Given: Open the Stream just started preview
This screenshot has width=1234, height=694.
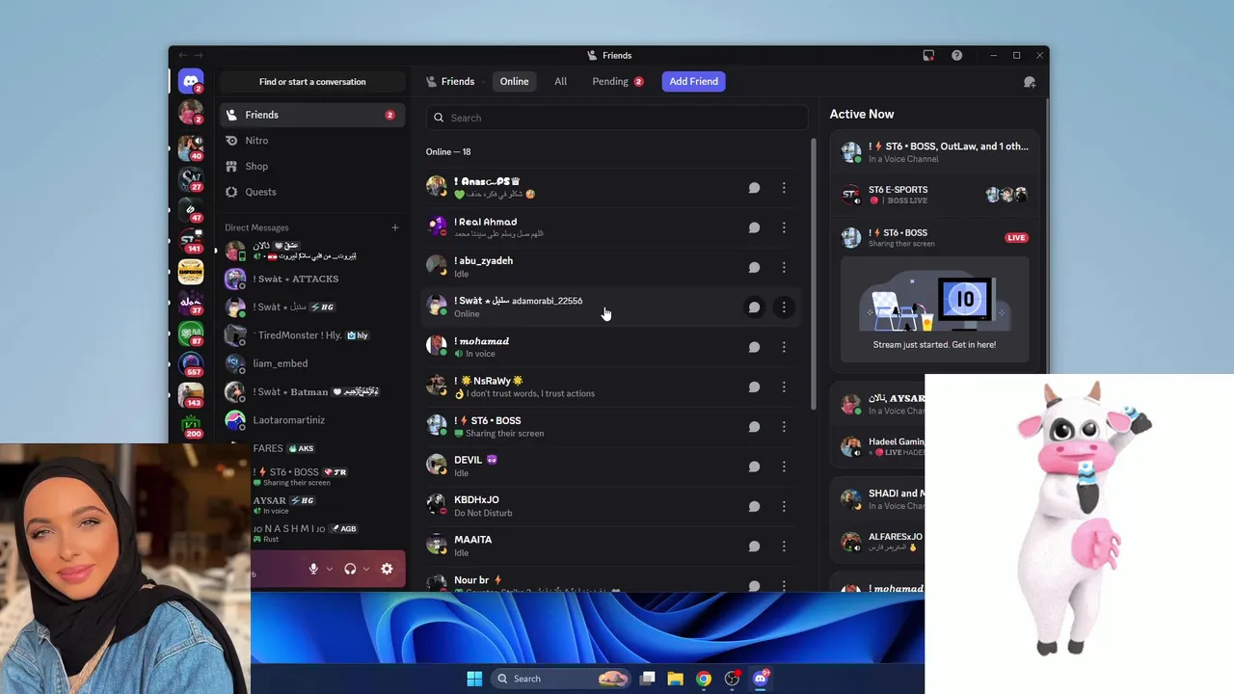Looking at the screenshot, I should pos(934,308).
